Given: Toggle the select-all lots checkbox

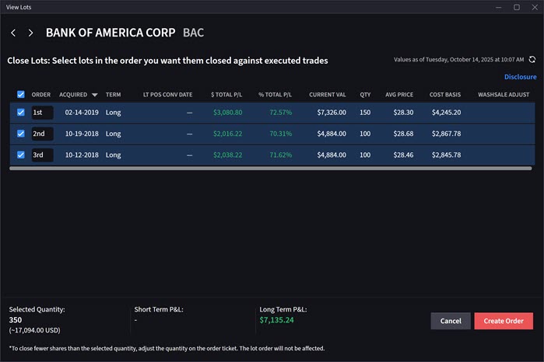Looking at the screenshot, I should pyautogui.click(x=21, y=95).
